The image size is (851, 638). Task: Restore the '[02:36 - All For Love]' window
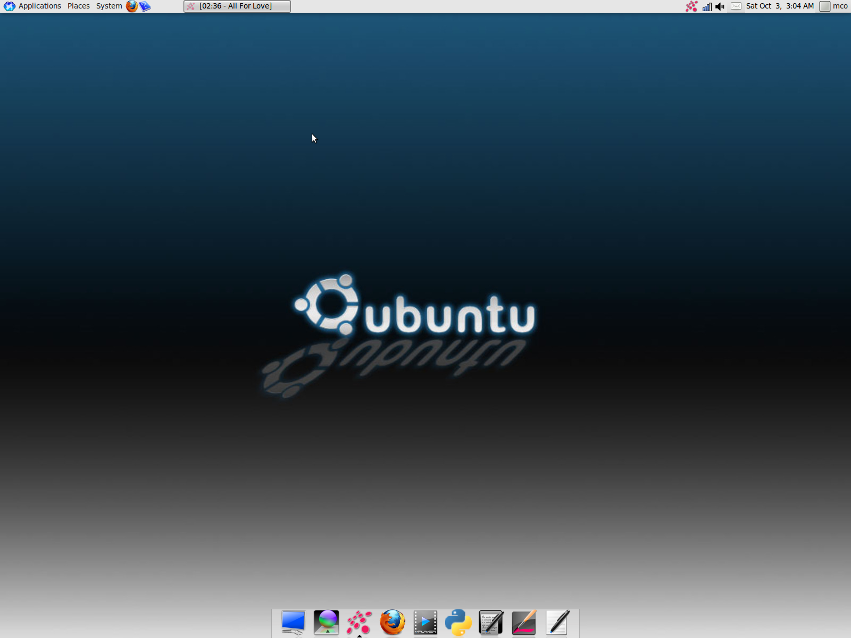(237, 6)
